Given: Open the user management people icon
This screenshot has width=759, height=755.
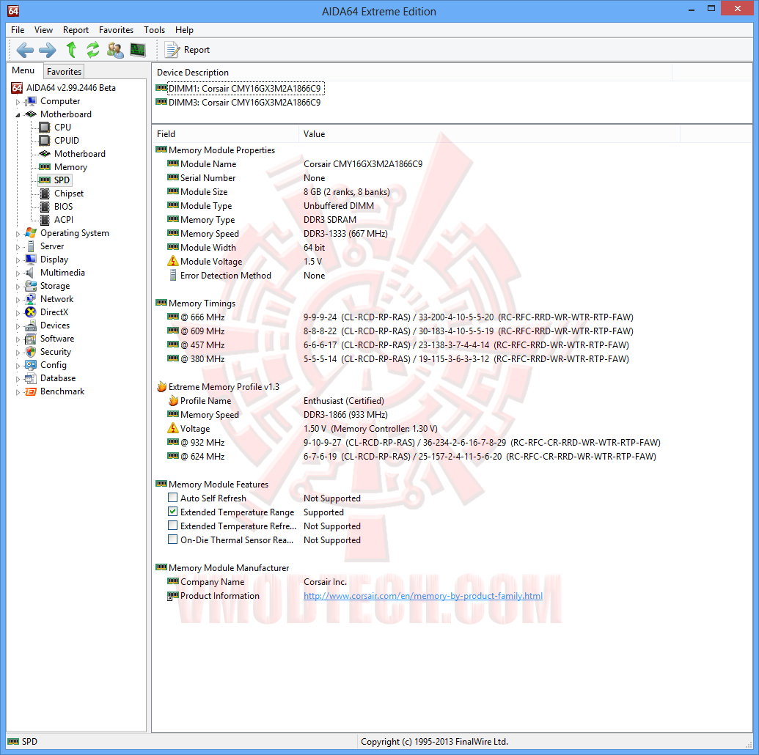Looking at the screenshot, I should 115,50.
